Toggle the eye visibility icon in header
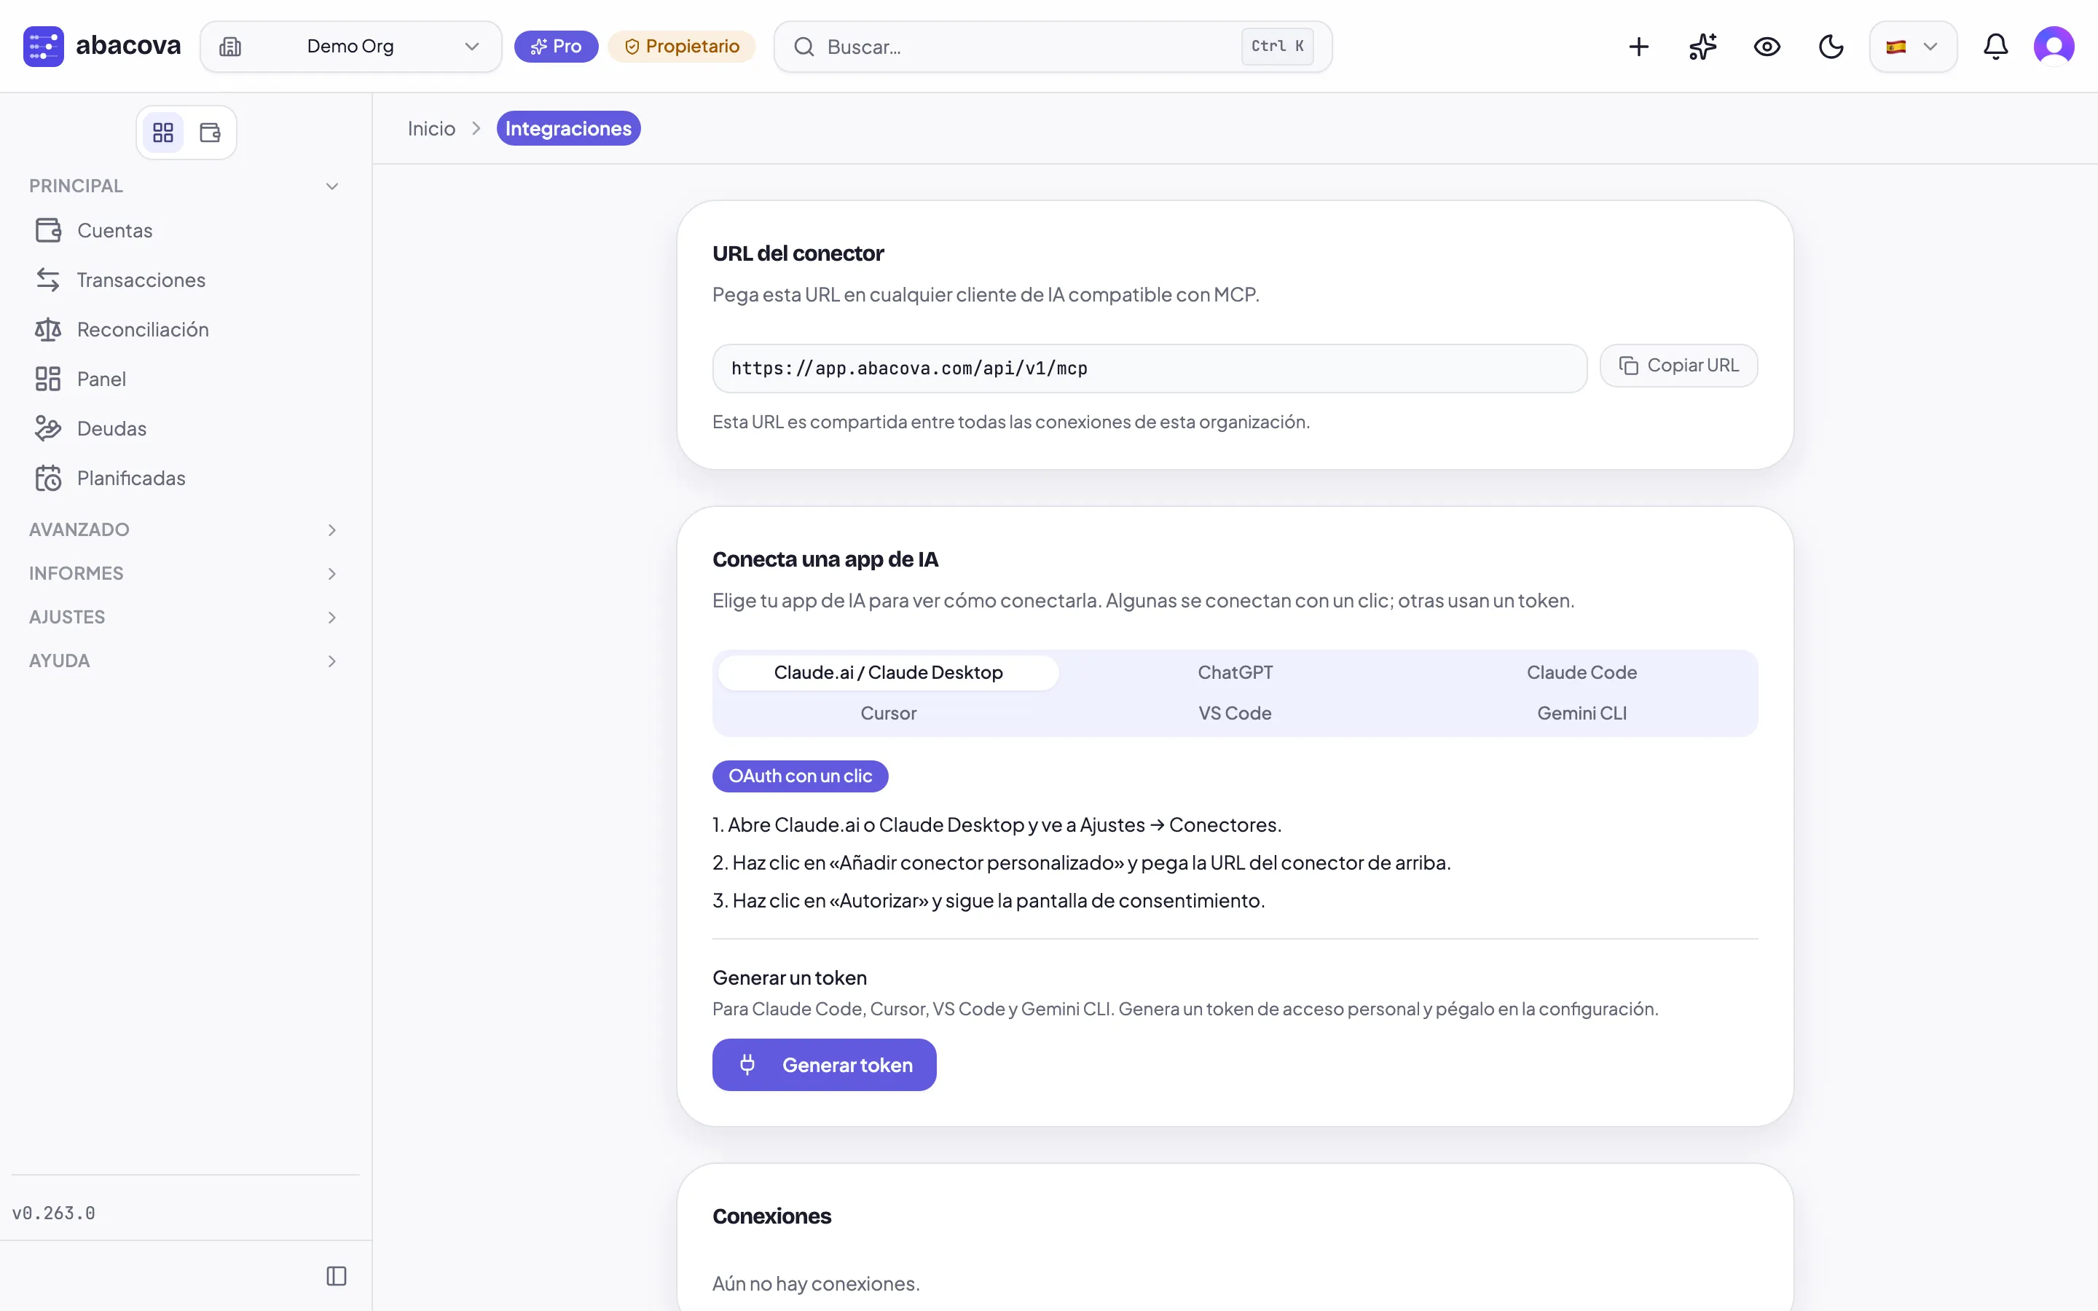 (x=1767, y=47)
